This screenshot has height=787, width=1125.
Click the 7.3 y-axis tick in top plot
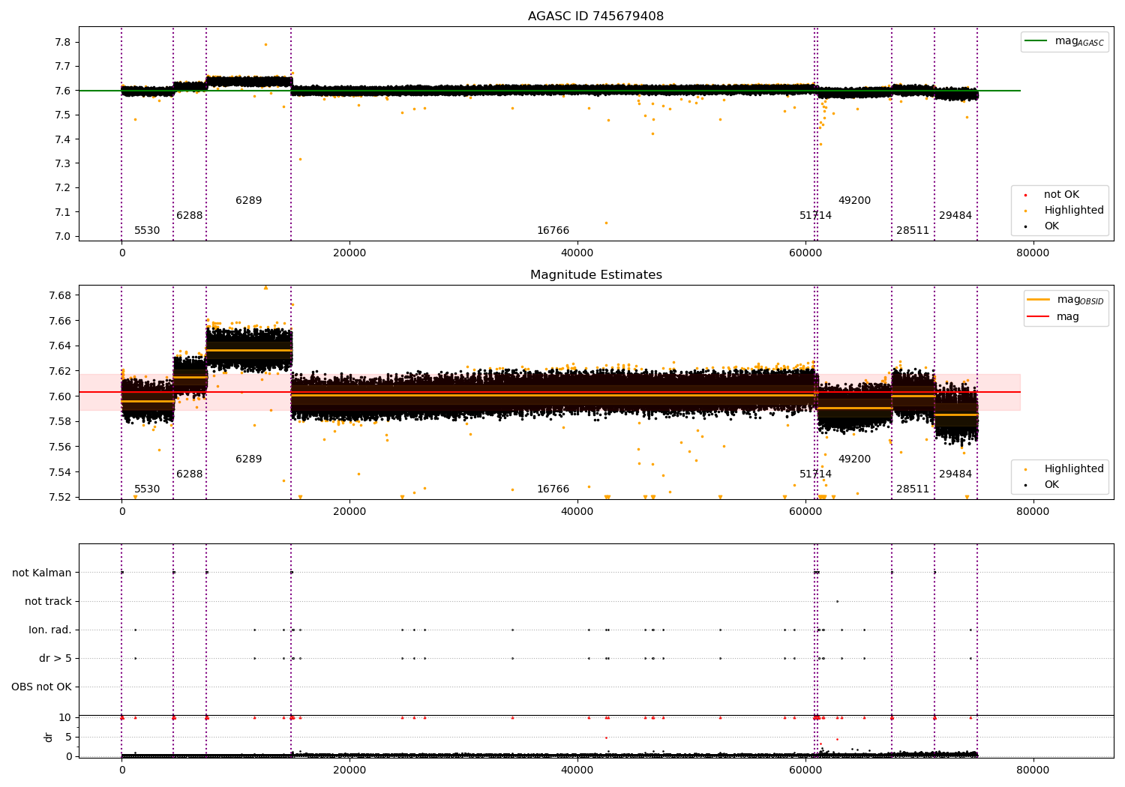point(63,164)
